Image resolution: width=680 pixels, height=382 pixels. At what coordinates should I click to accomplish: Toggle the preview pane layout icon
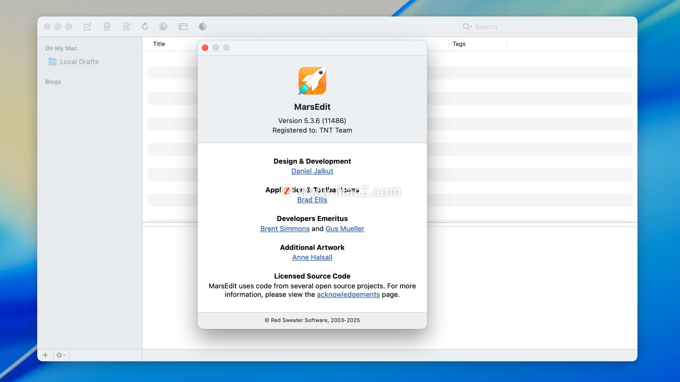pyautogui.click(x=183, y=27)
